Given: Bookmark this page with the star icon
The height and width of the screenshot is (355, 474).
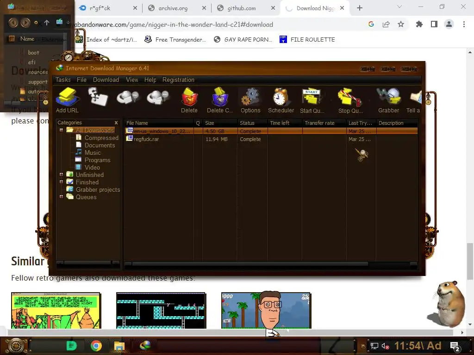Looking at the screenshot, I should point(401,24).
